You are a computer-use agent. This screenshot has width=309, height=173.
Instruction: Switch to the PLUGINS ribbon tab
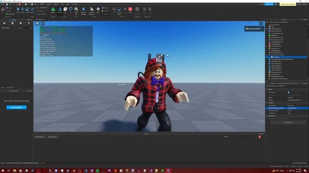74,4
